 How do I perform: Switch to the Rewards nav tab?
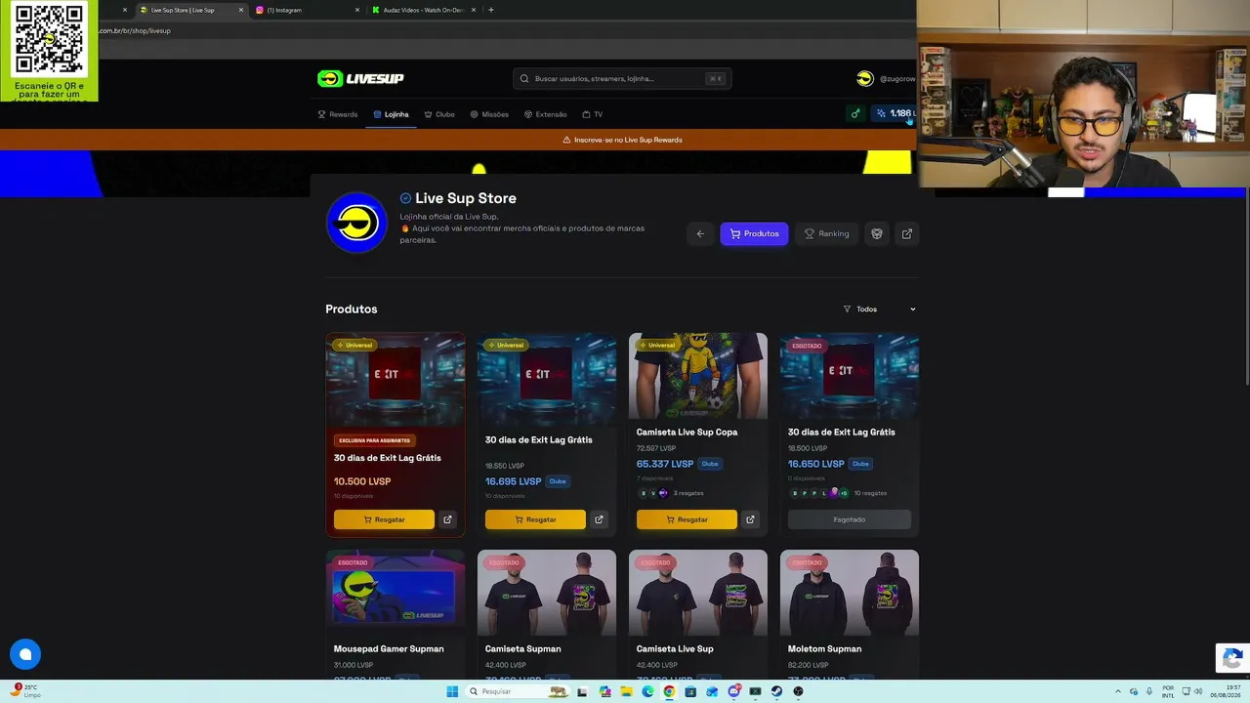[338, 114]
